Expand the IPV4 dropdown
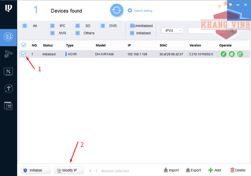 point(172,31)
